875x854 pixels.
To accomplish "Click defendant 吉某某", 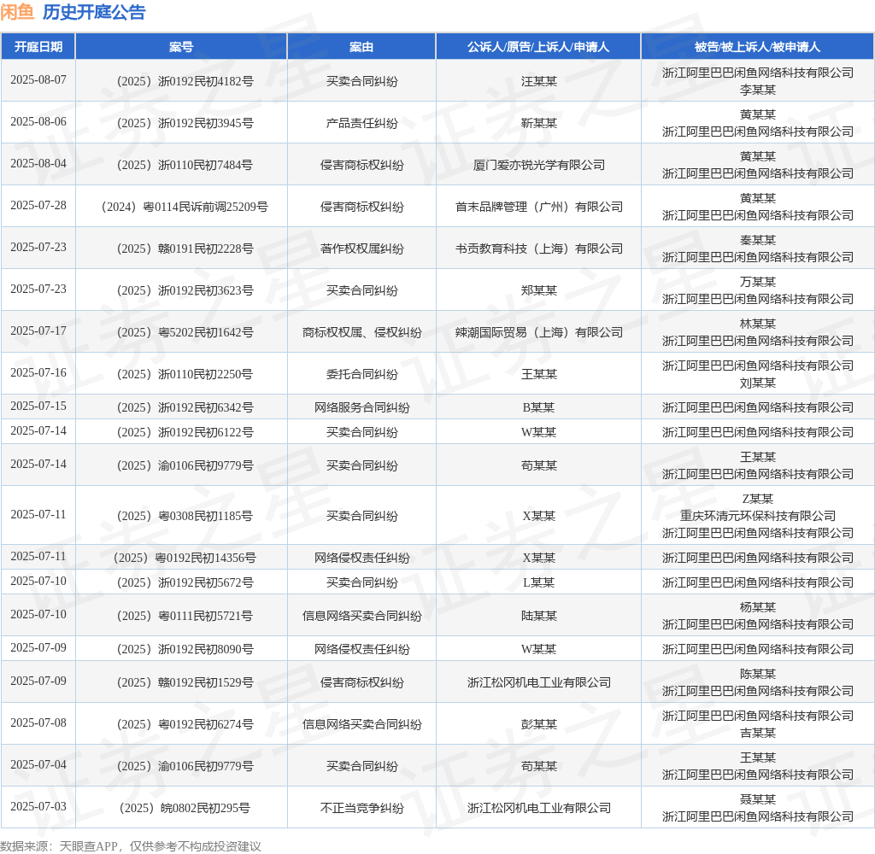I will (758, 733).
